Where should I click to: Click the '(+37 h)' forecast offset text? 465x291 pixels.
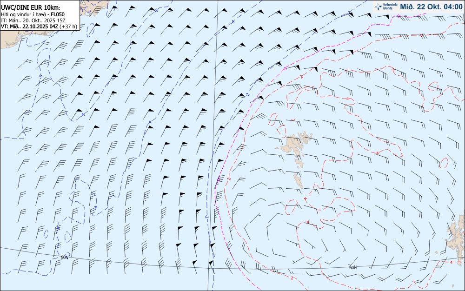tap(68, 26)
